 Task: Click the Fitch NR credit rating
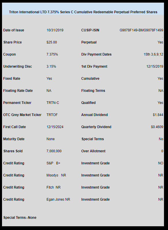[x=53, y=187]
